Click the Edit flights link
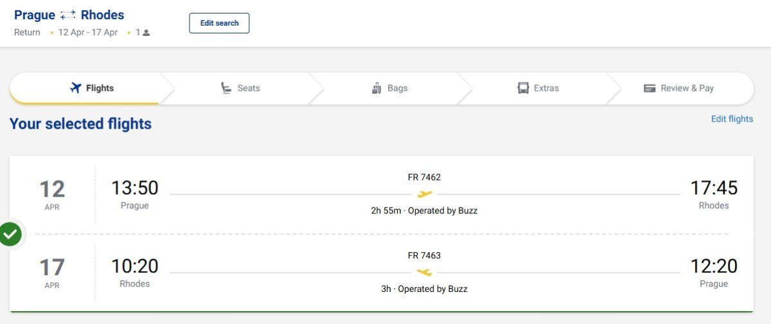771x324 pixels. [732, 119]
